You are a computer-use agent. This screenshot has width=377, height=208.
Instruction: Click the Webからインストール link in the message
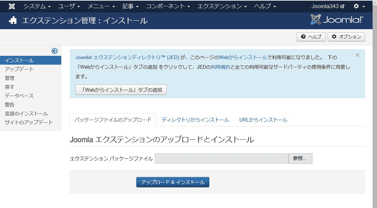point(243,58)
